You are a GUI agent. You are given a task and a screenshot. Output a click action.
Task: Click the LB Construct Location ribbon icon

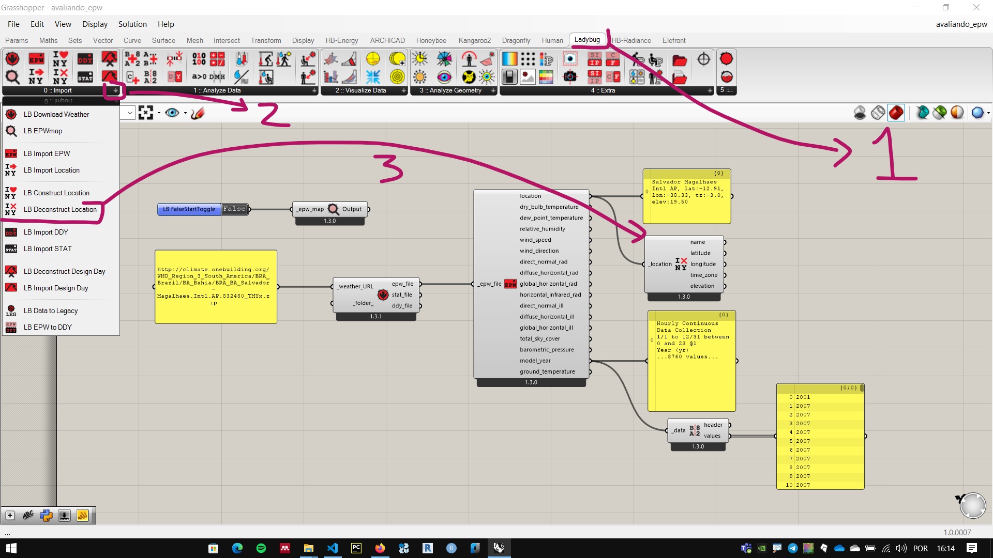(61, 59)
